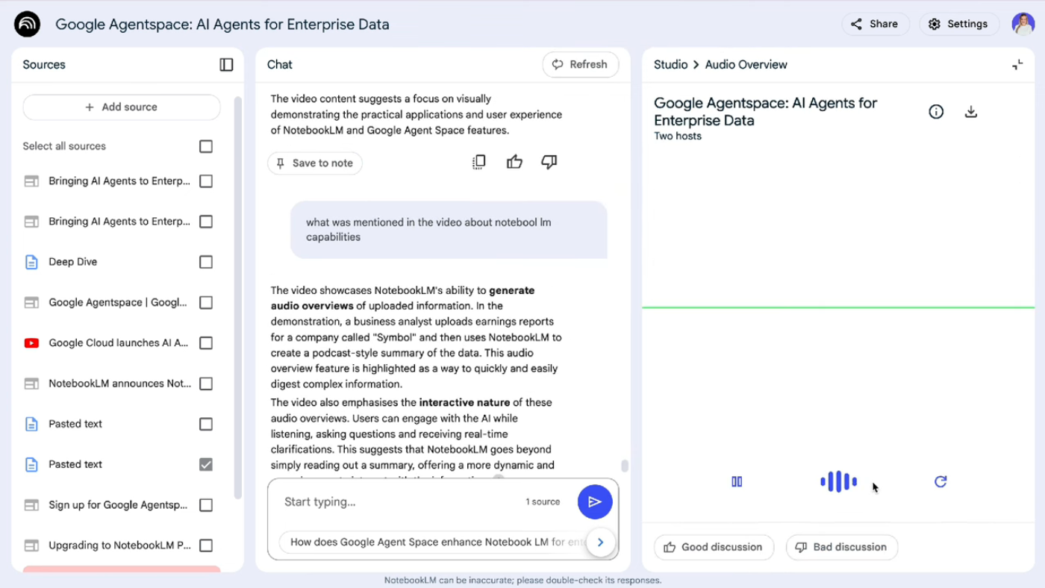Uncheck the selected Pasted text source
Viewport: 1045px width, 588px height.
[x=206, y=464]
